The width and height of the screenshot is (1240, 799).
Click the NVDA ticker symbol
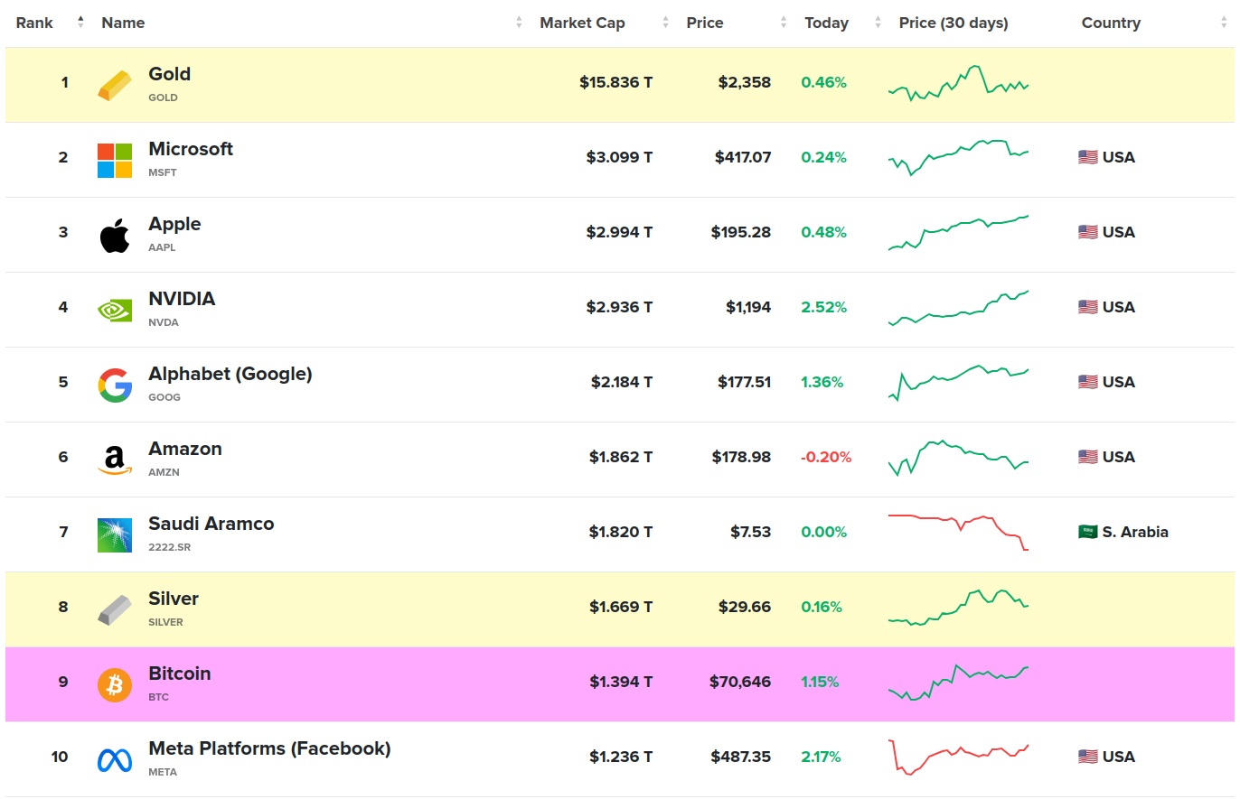(x=164, y=322)
